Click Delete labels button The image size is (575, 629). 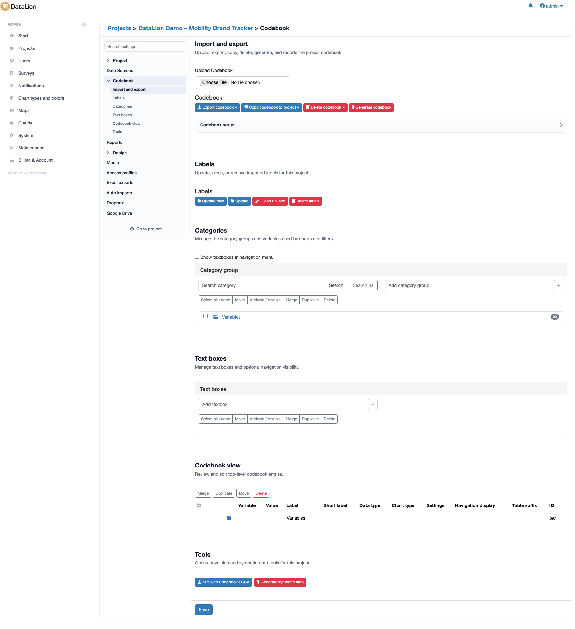[306, 201]
